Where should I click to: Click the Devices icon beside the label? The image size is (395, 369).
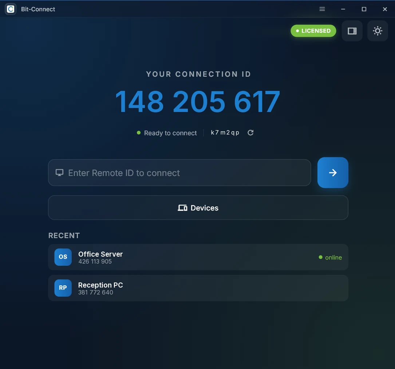182,208
